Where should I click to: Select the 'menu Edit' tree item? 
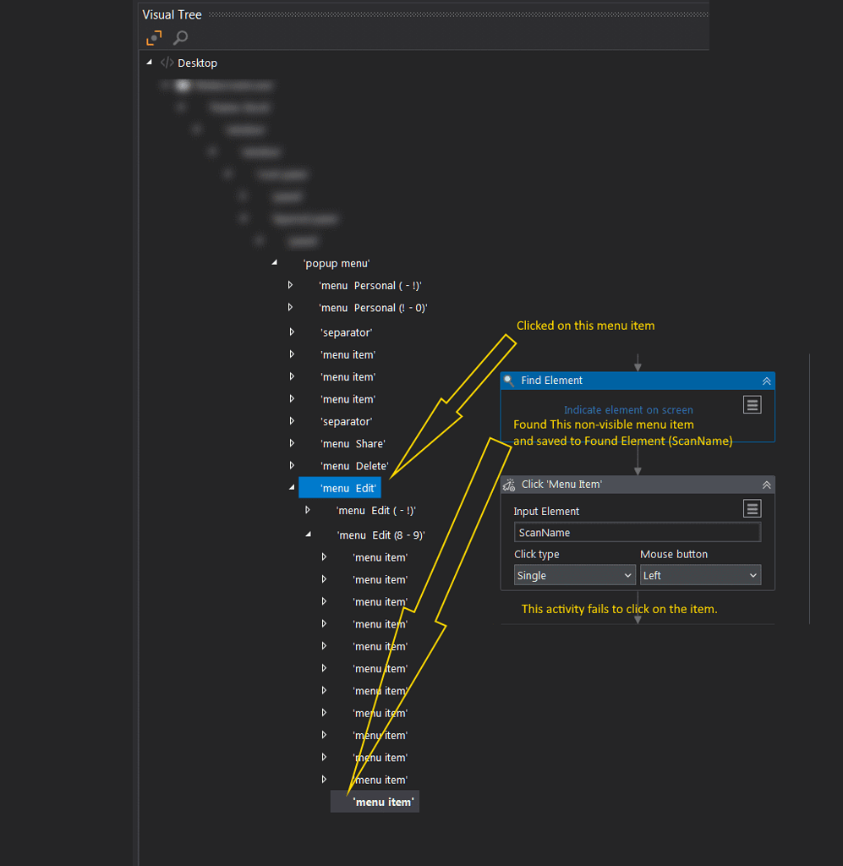point(348,488)
